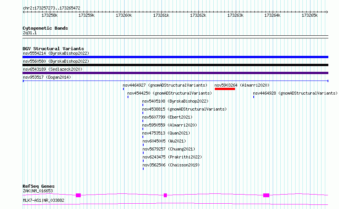The width and height of the screenshot is (339, 209).
Task: Click the black nsv5560580 variant bar
Action: (x=175, y=65)
